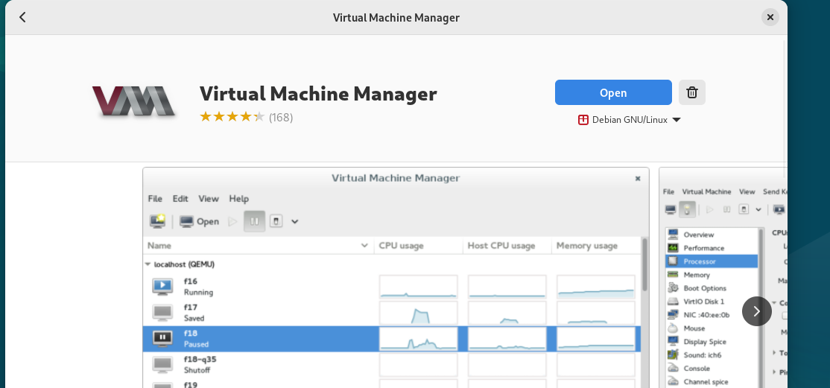Launch the app with the Open button
Screen dimensions: 830x388
(613, 92)
